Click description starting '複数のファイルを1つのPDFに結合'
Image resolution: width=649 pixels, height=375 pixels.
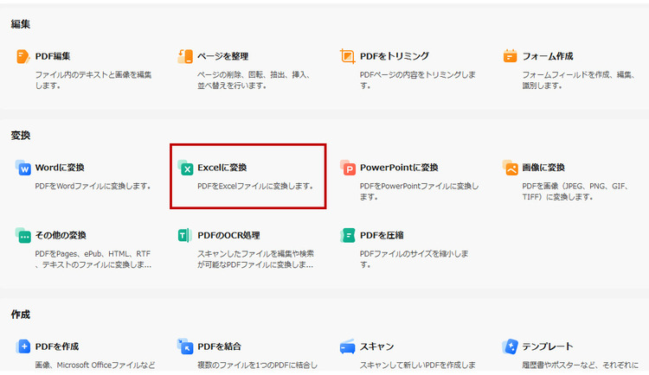click(258, 365)
